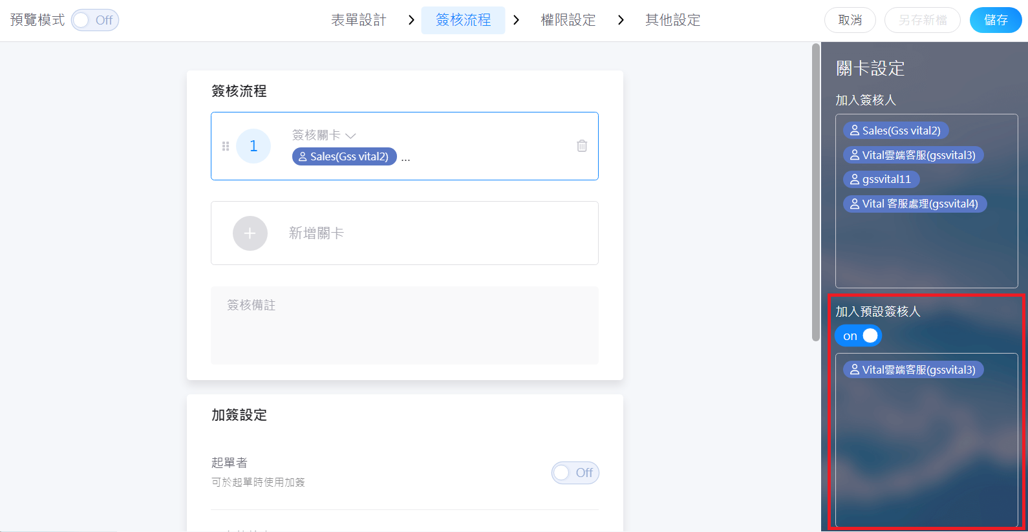Select Sales(Gss vital2) tag in step 1

[344, 156]
